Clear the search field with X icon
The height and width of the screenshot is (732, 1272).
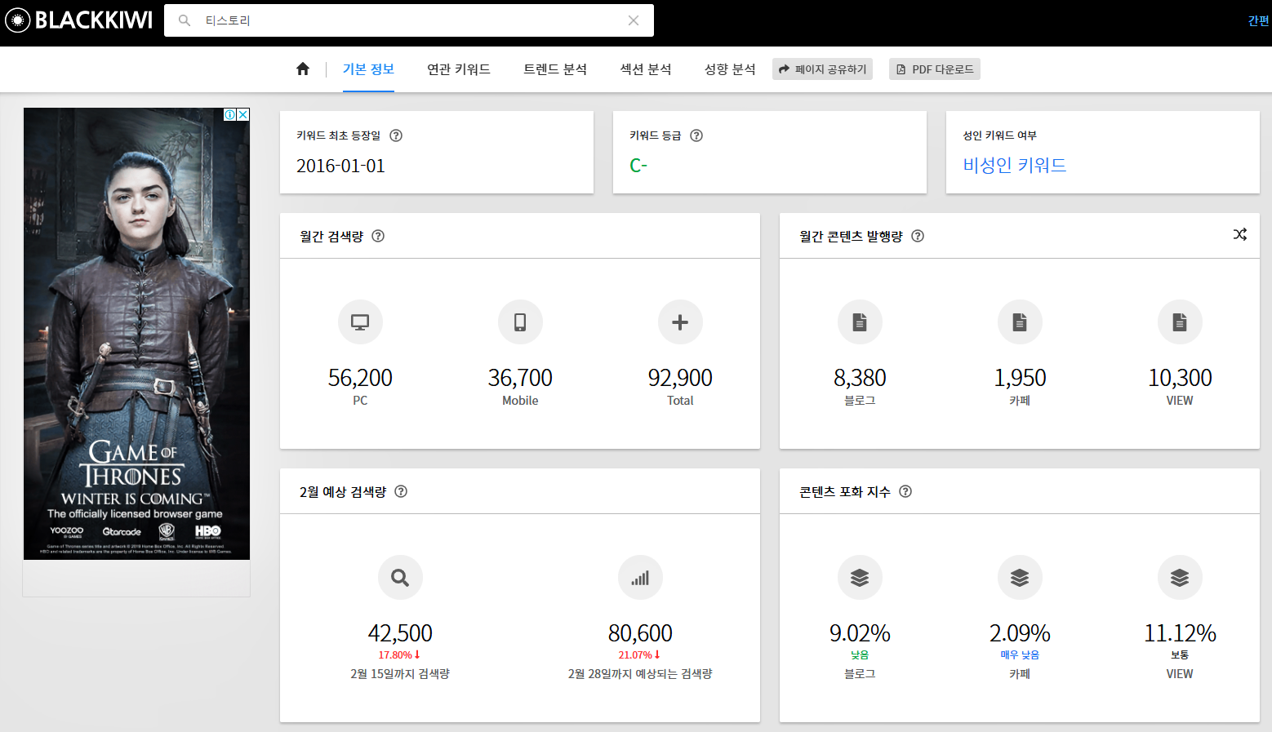pos(634,20)
